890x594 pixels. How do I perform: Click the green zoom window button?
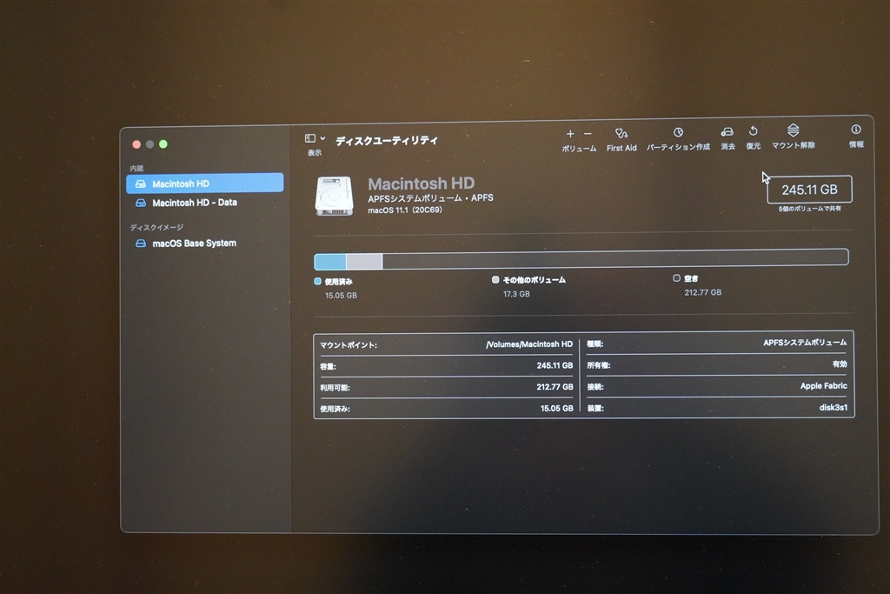pyautogui.click(x=163, y=144)
